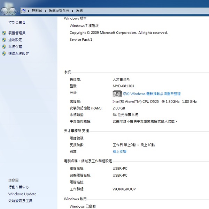209x209 pixels.
Task: Select the Microsoft copyright 2009 line
Action: 119,33
